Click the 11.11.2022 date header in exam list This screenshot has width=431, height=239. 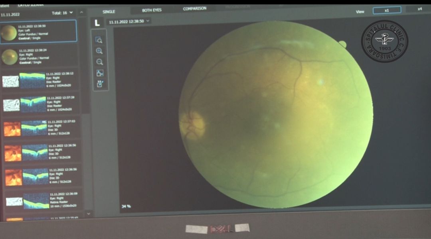(x=10, y=15)
